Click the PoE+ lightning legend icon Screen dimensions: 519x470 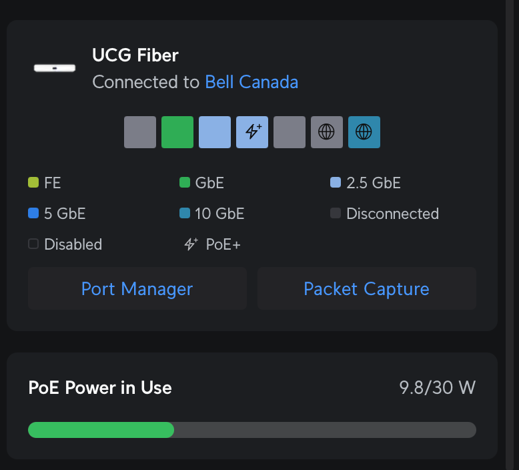tap(191, 244)
